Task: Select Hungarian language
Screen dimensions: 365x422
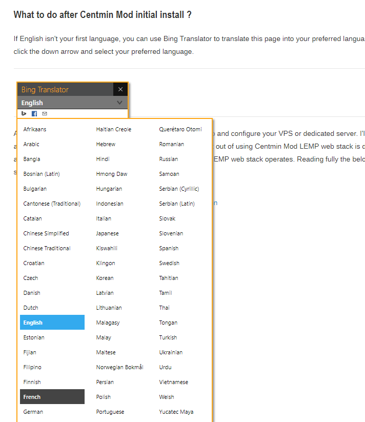Action: [x=109, y=189]
